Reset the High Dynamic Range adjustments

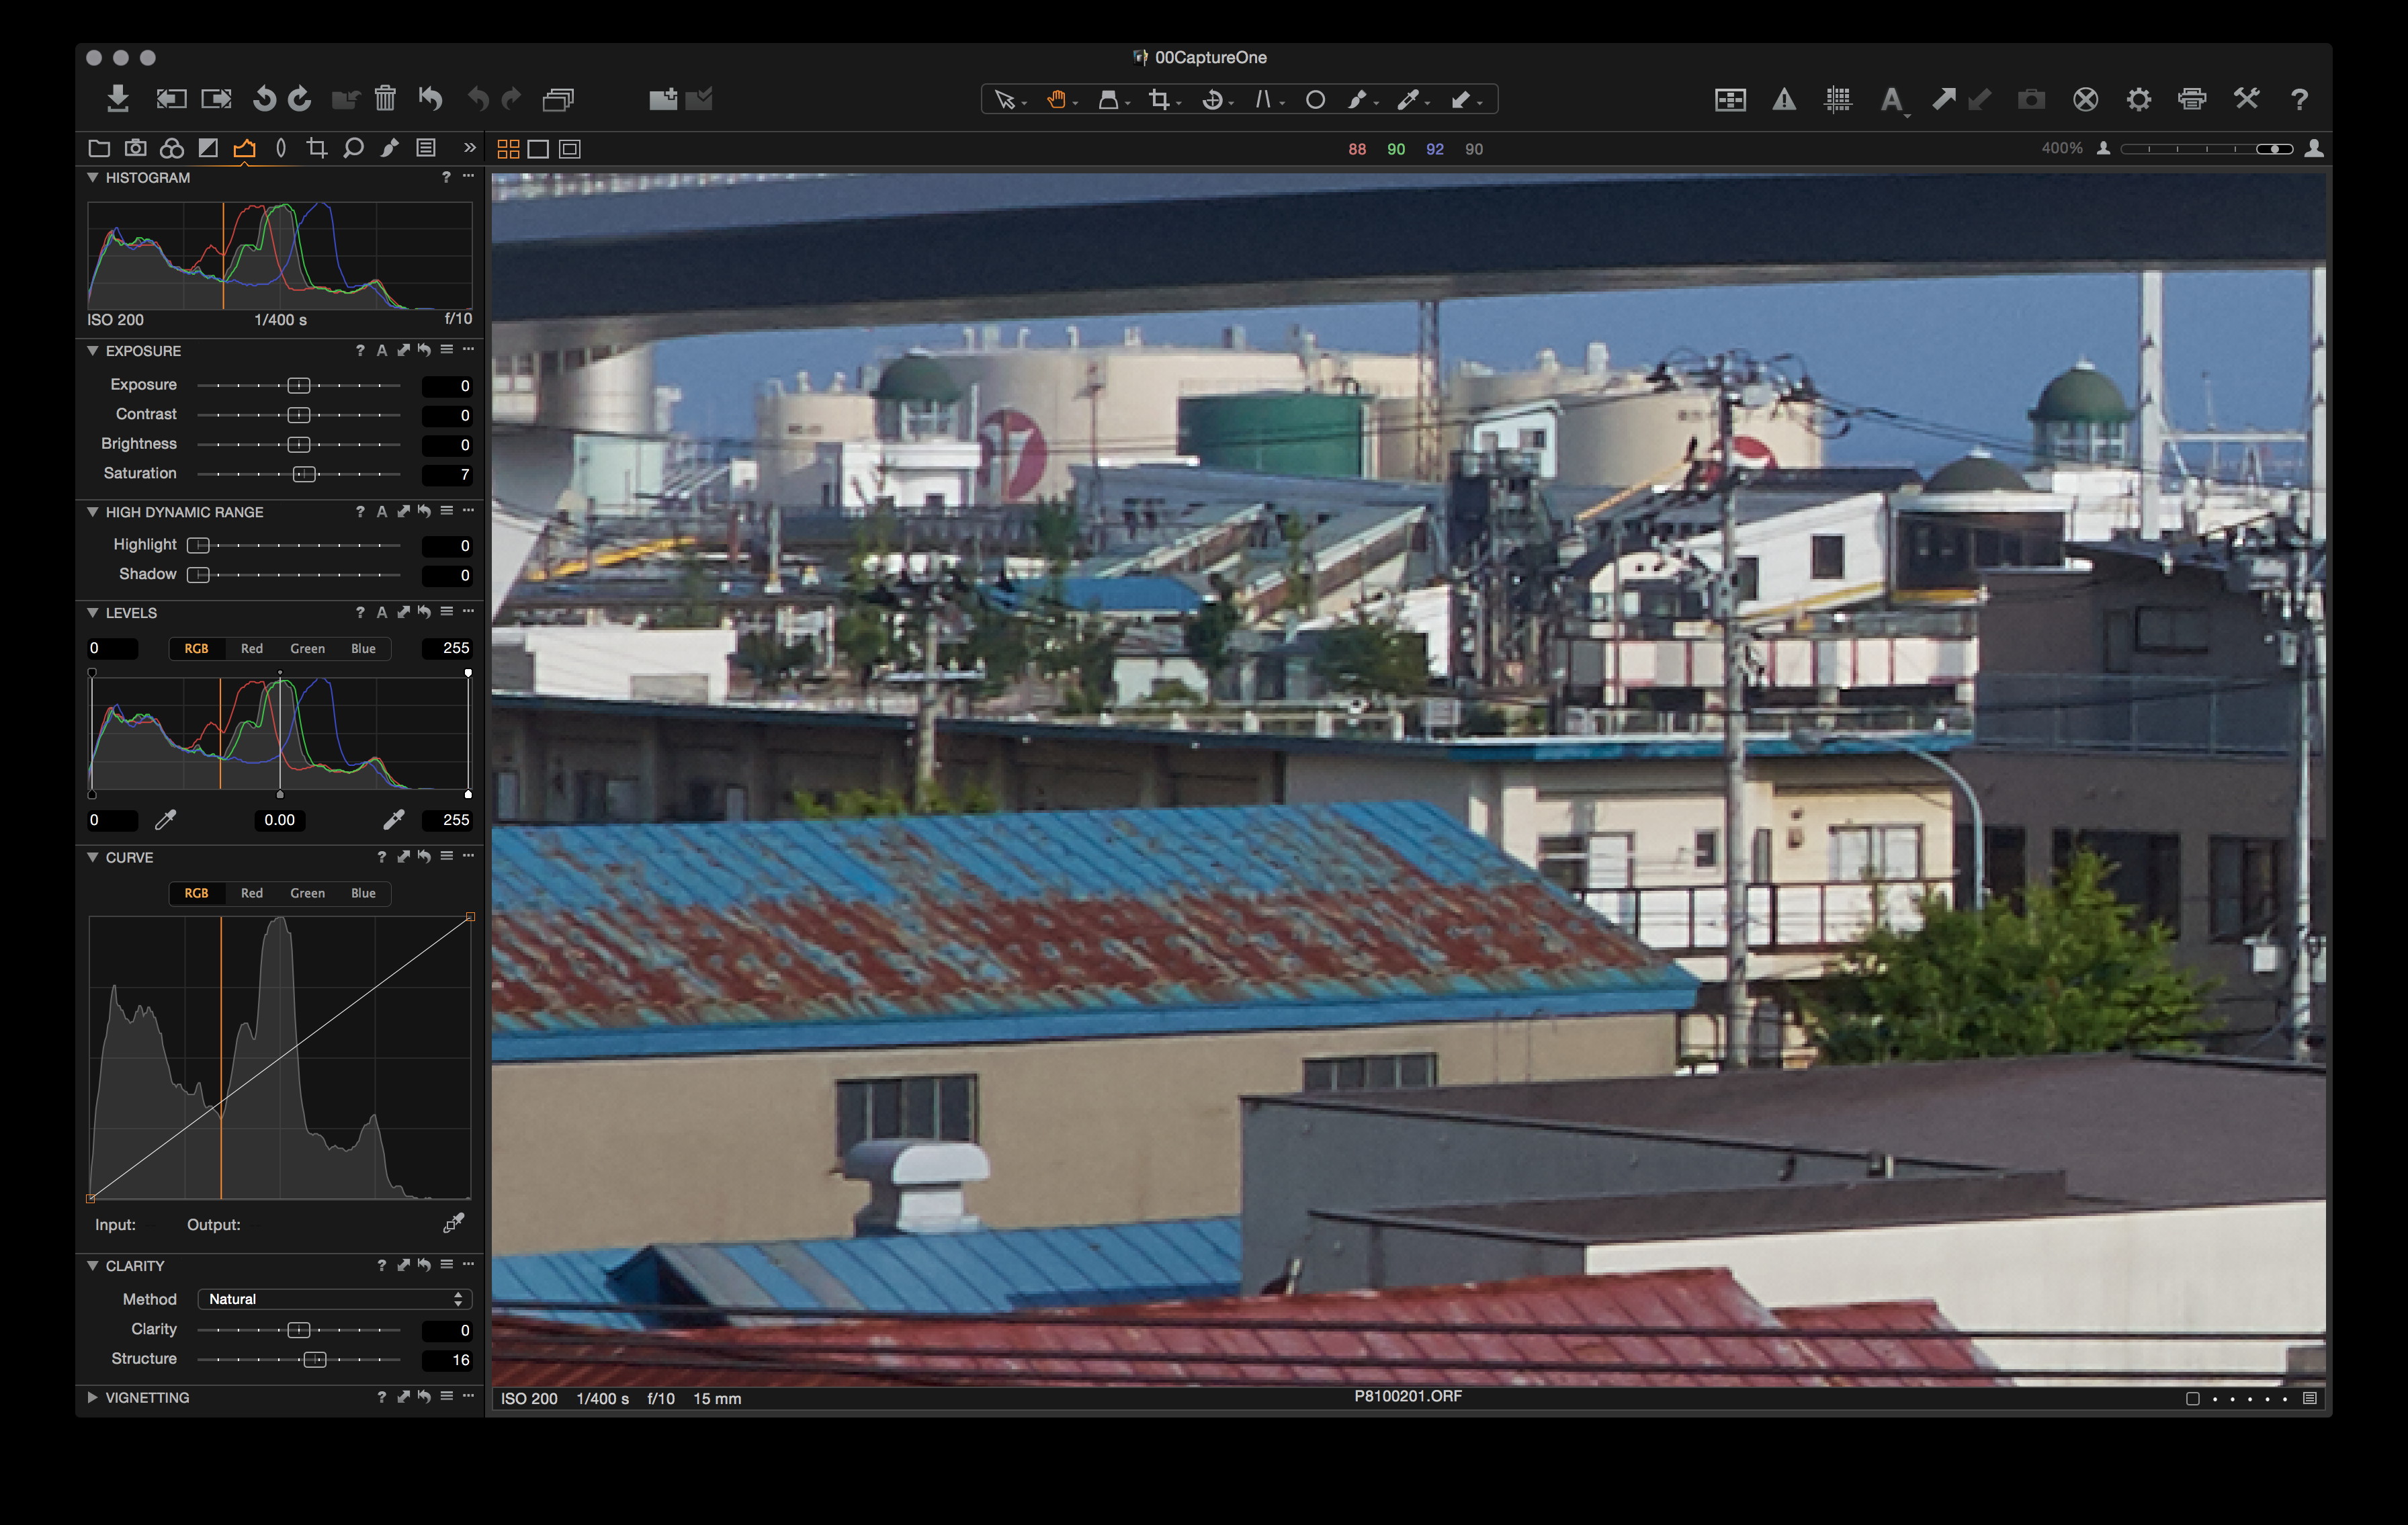(x=424, y=512)
